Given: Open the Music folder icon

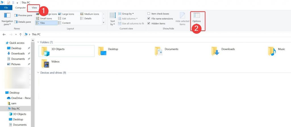Looking at the screenshot, I should 272,51.
